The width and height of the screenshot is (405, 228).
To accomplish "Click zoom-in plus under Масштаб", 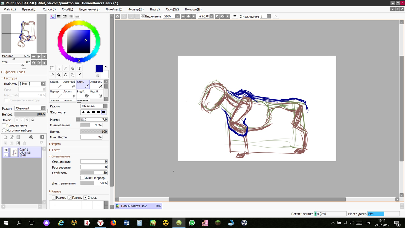I will tap(39, 57).
